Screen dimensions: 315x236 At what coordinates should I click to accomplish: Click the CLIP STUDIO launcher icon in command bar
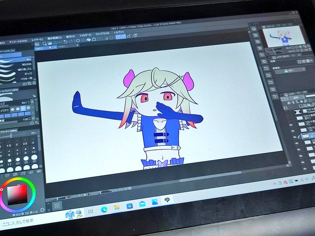(37, 44)
